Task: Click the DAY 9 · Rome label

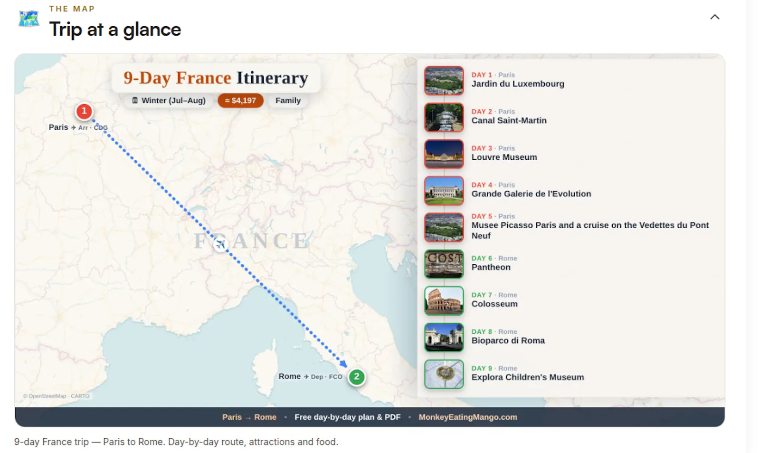Action: [494, 368]
